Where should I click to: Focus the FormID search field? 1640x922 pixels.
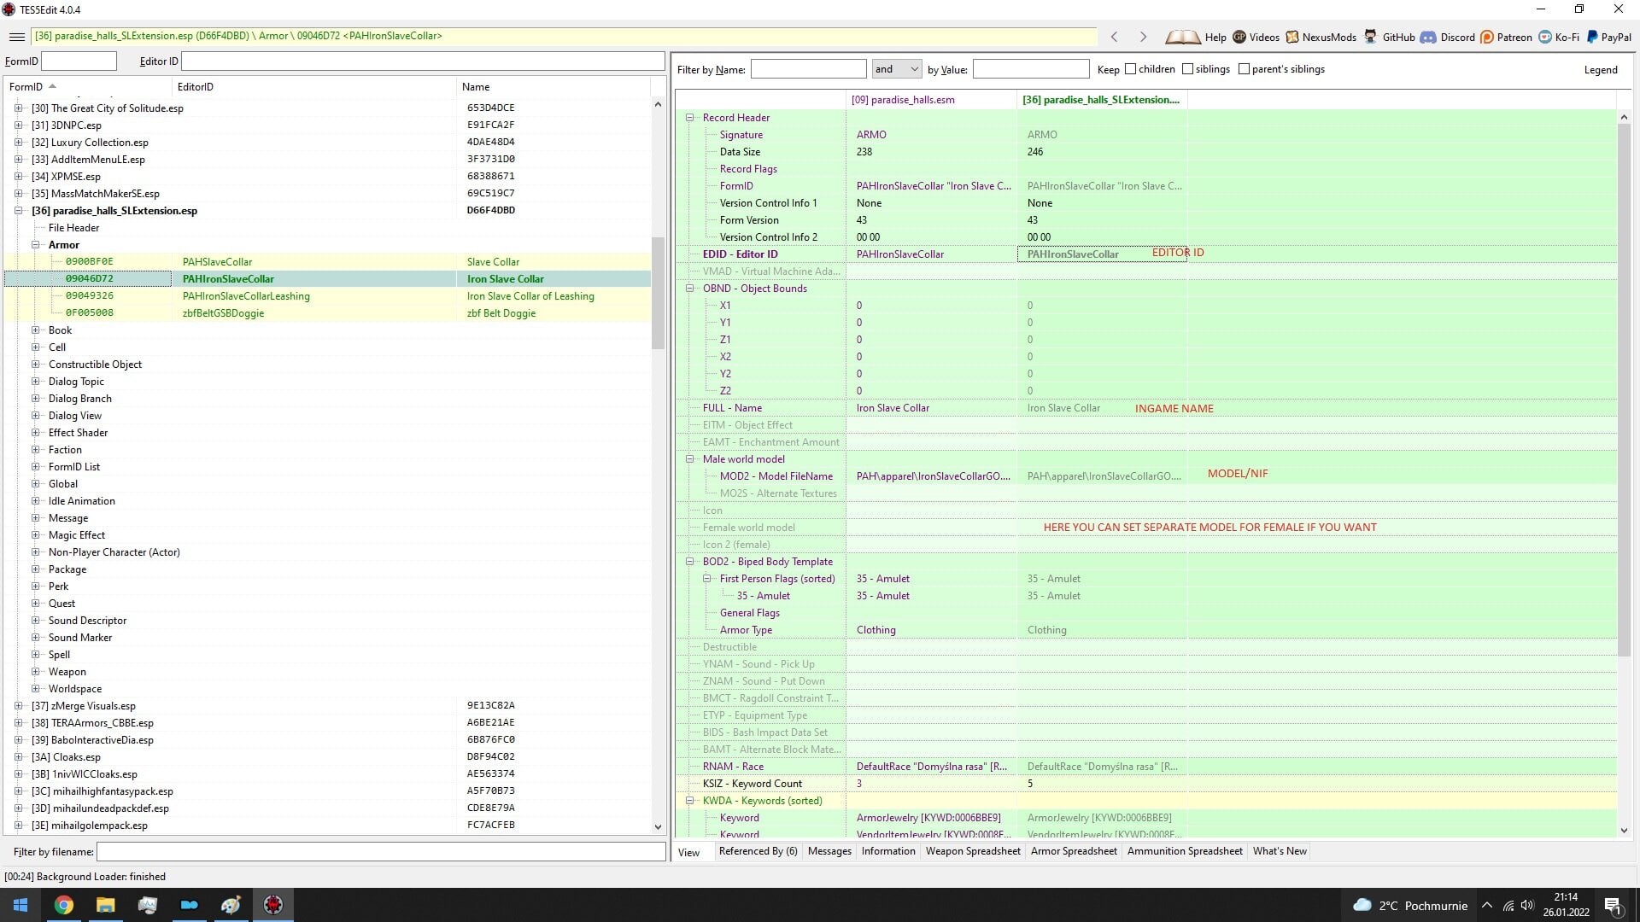pyautogui.click(x=79, y=61)
